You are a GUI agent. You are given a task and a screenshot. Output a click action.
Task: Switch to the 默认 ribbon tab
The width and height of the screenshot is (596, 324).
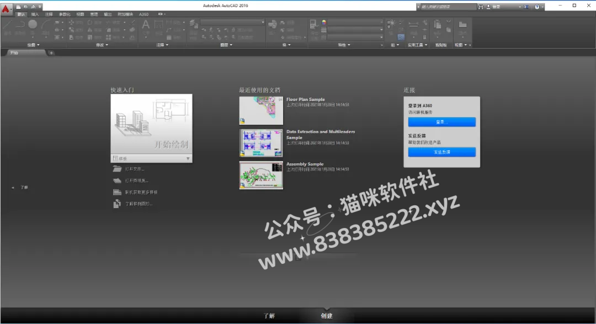(22, 14)
